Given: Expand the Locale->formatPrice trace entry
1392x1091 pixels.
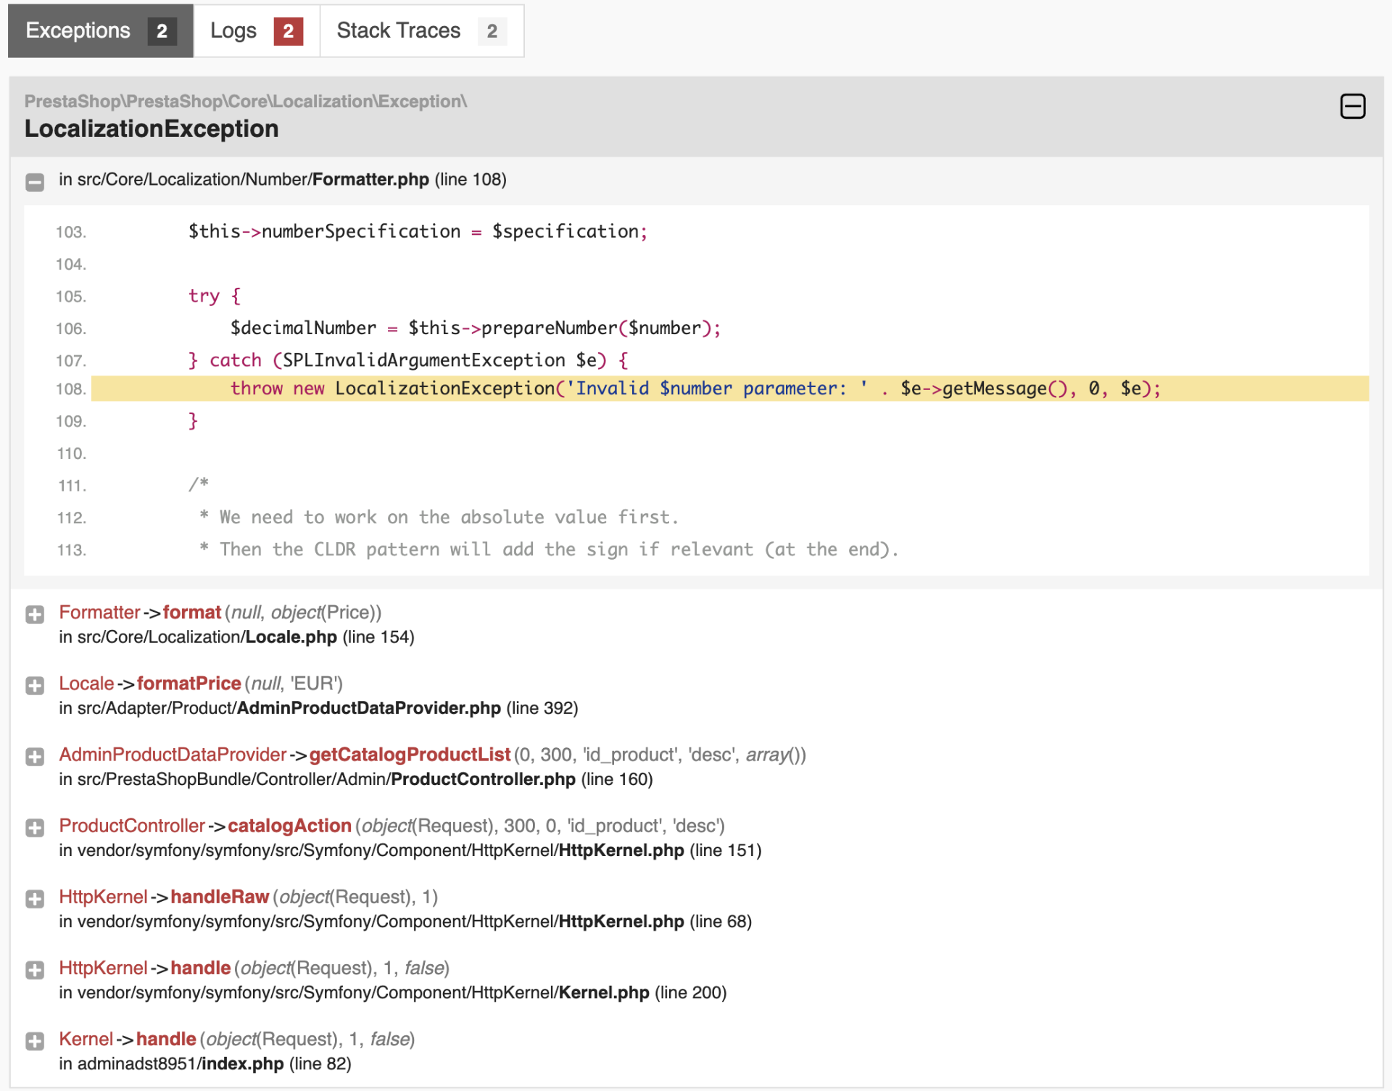Looking at the screenshot, I should click(x=35, y=686).
